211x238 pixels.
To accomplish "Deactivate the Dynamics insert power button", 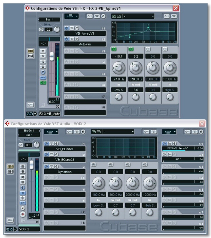I will [x=46, y=166].
